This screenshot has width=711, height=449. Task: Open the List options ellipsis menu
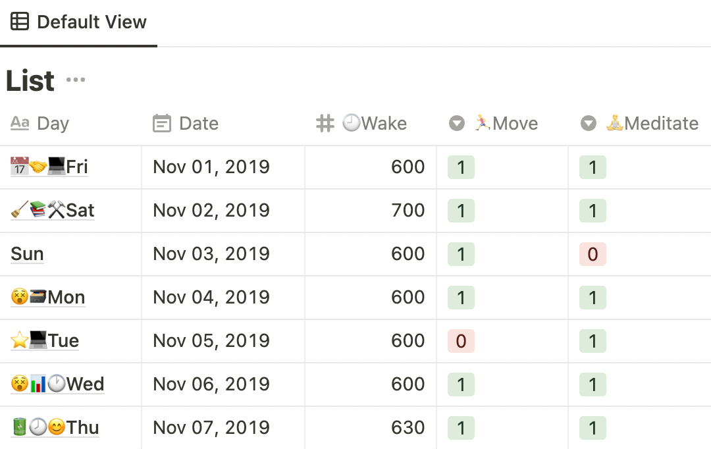pos(75,80)
